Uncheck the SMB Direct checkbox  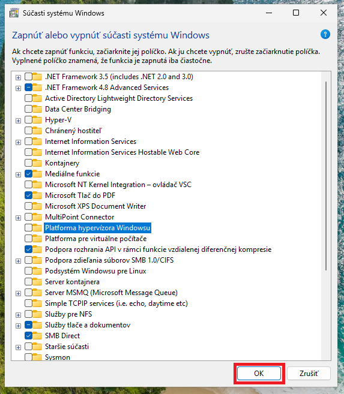(x=28, y=335)
